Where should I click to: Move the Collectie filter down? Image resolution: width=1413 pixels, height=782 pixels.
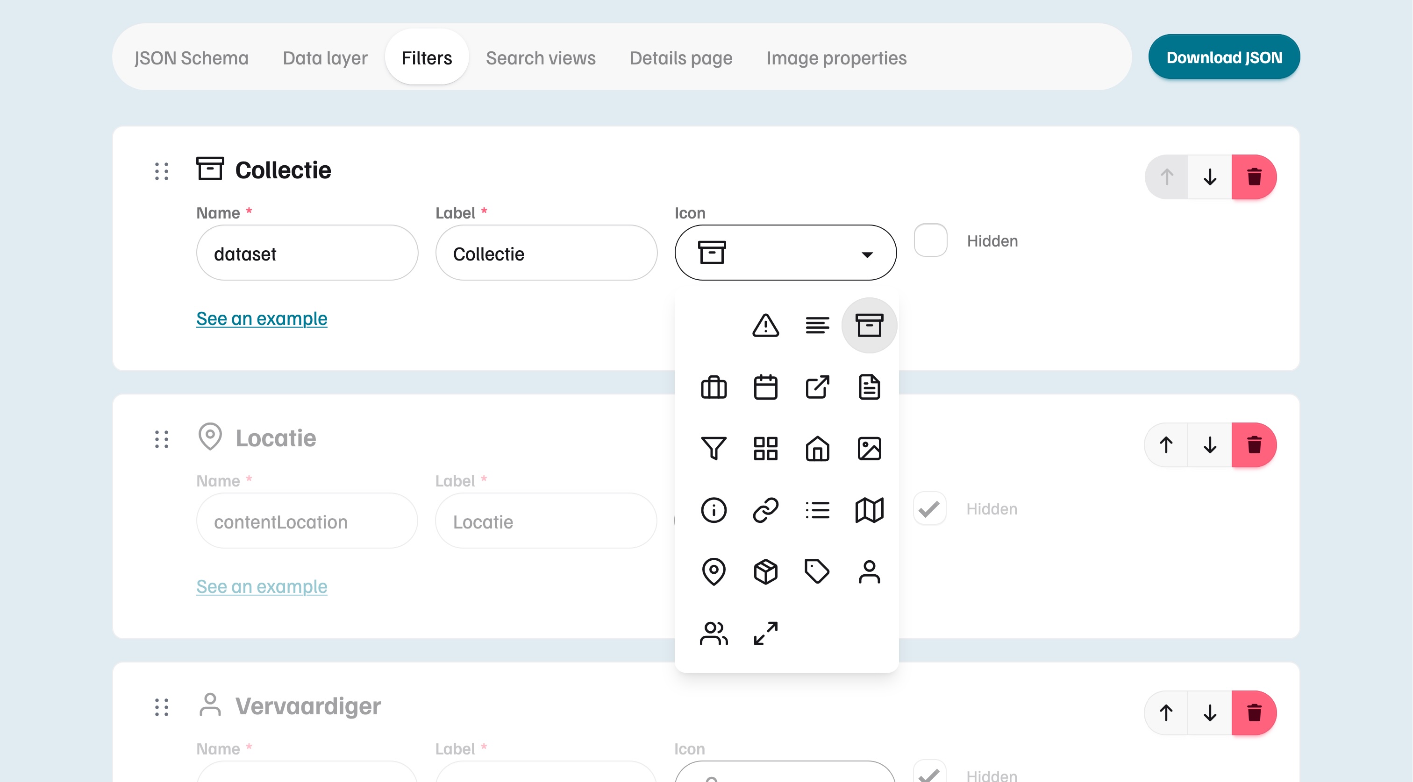pyautogui.click(x=1209, y=177)
